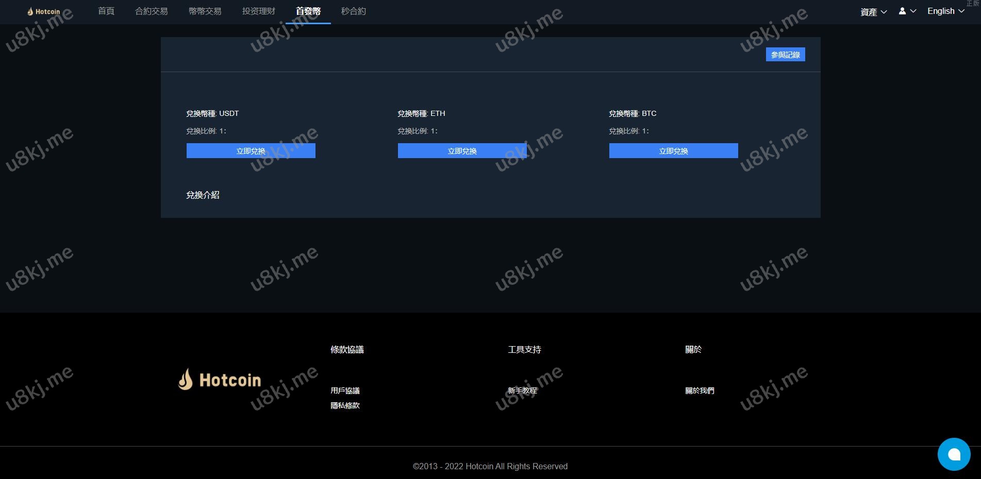Navigate to the 秒合約 tab
Image resolution: width=981 pixels, height=479 pixels.
353,11
